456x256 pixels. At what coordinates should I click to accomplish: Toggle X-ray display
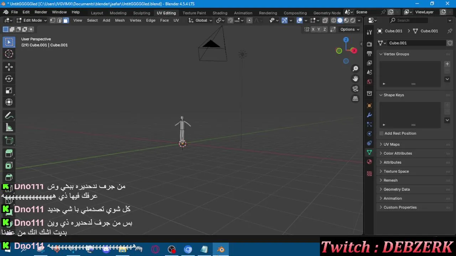pyautogui.click(x=325, y=20)
